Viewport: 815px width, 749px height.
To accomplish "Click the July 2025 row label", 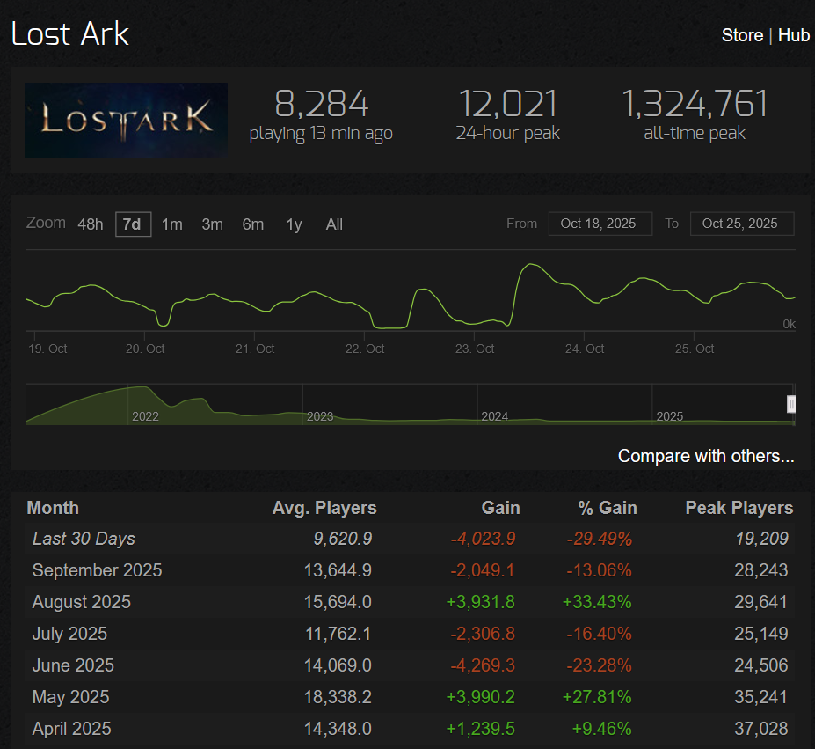I will tap(69, 634).
